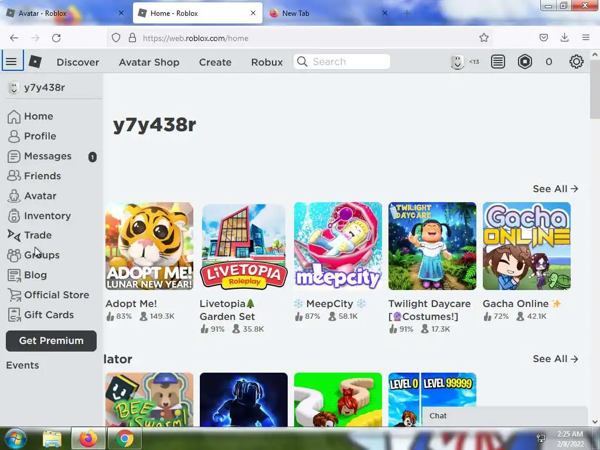Image resolution: width=600 pixels, height=450 pixels.
Task: Click the Get Premium button
Action: coord(52,340)
